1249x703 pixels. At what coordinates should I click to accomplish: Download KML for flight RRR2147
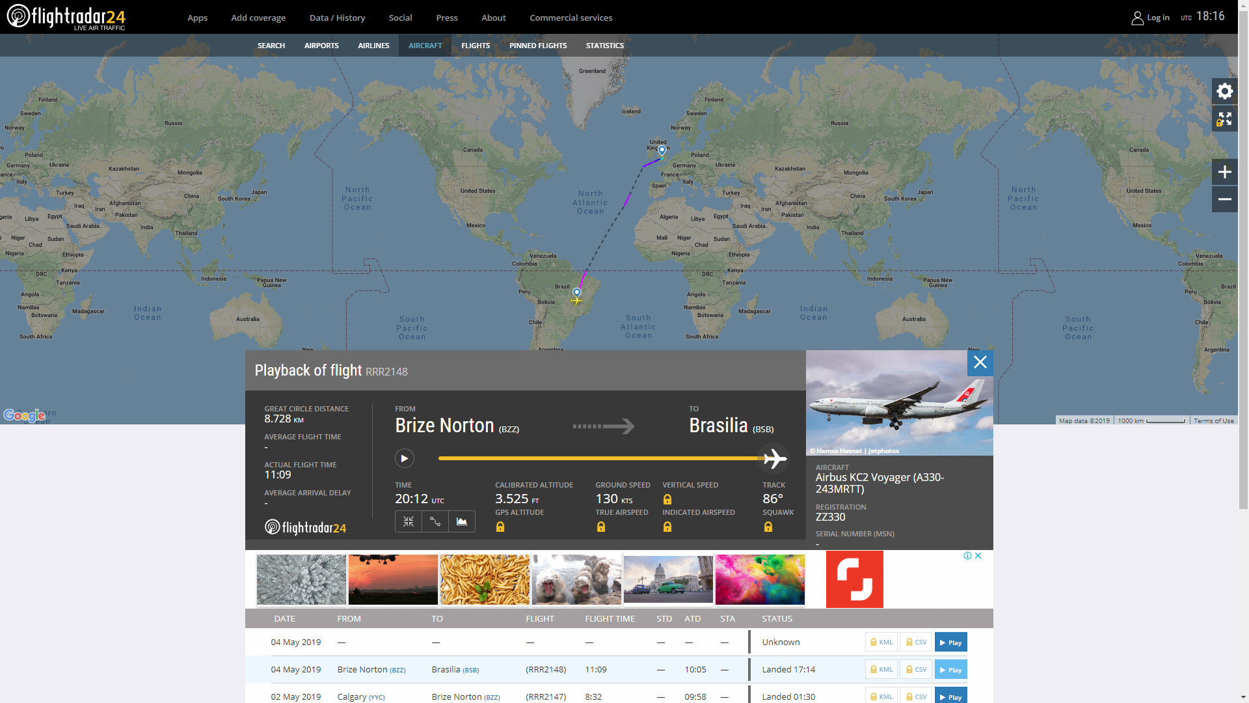click(x=881, y=696)
